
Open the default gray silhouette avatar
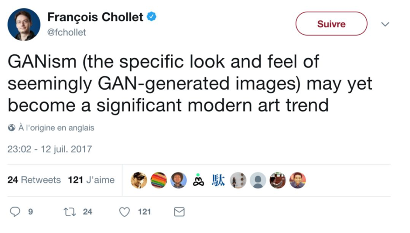pos(258,180)
